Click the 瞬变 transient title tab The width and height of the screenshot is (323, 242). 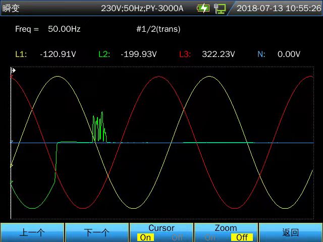(x=11, y=8)
